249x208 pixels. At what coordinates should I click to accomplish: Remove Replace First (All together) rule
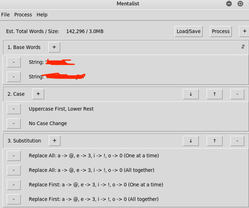[x=14, y=199]
